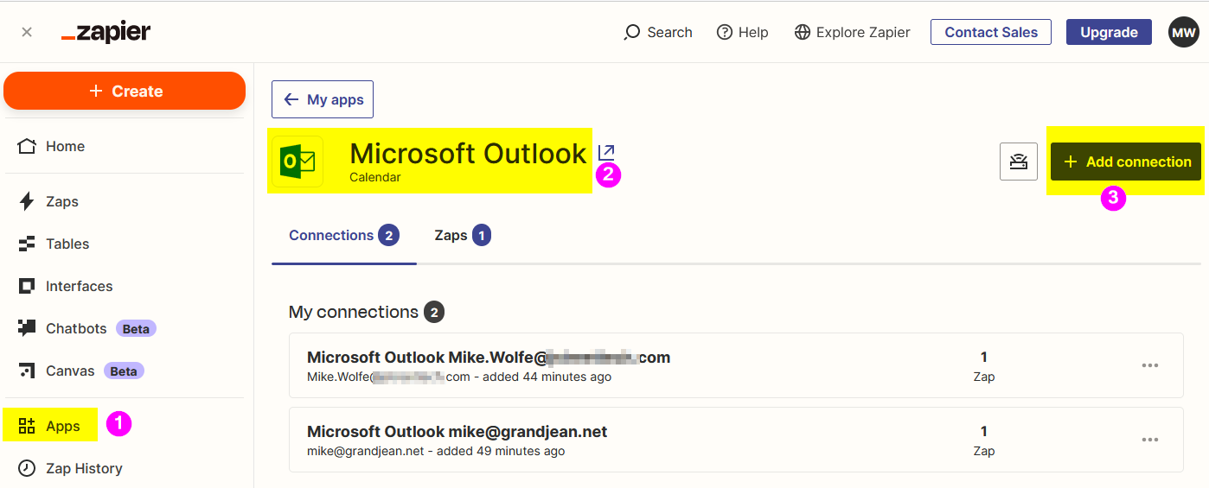Open Tables in the sidebar
The image size is (1209, 488).
[54, 244]
